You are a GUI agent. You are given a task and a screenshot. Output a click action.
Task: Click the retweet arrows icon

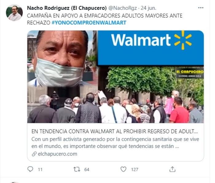(x=77, y=169)
